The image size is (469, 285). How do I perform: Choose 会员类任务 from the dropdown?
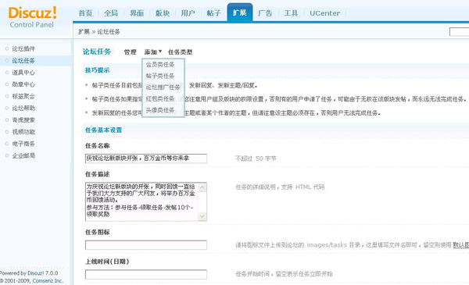click(x=160, y=65)
